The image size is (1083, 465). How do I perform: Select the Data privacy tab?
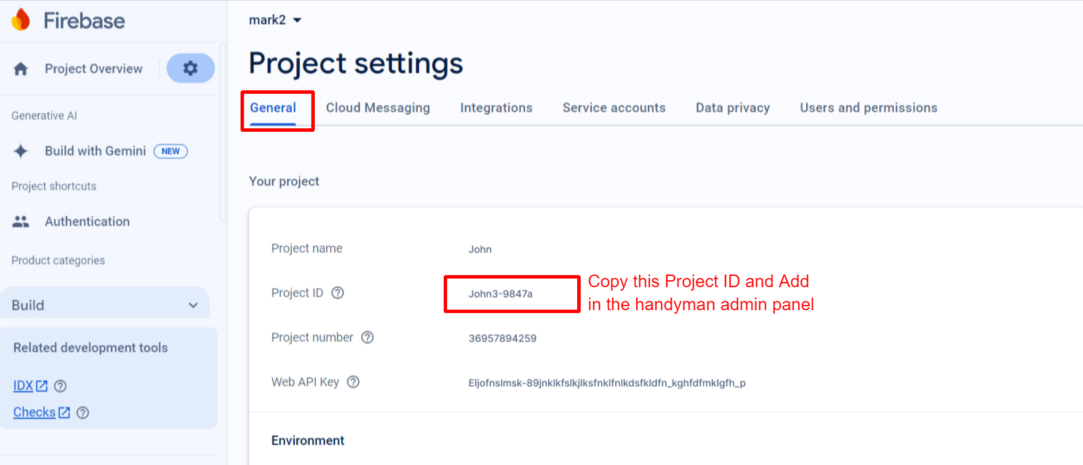(x=733, y=108)
